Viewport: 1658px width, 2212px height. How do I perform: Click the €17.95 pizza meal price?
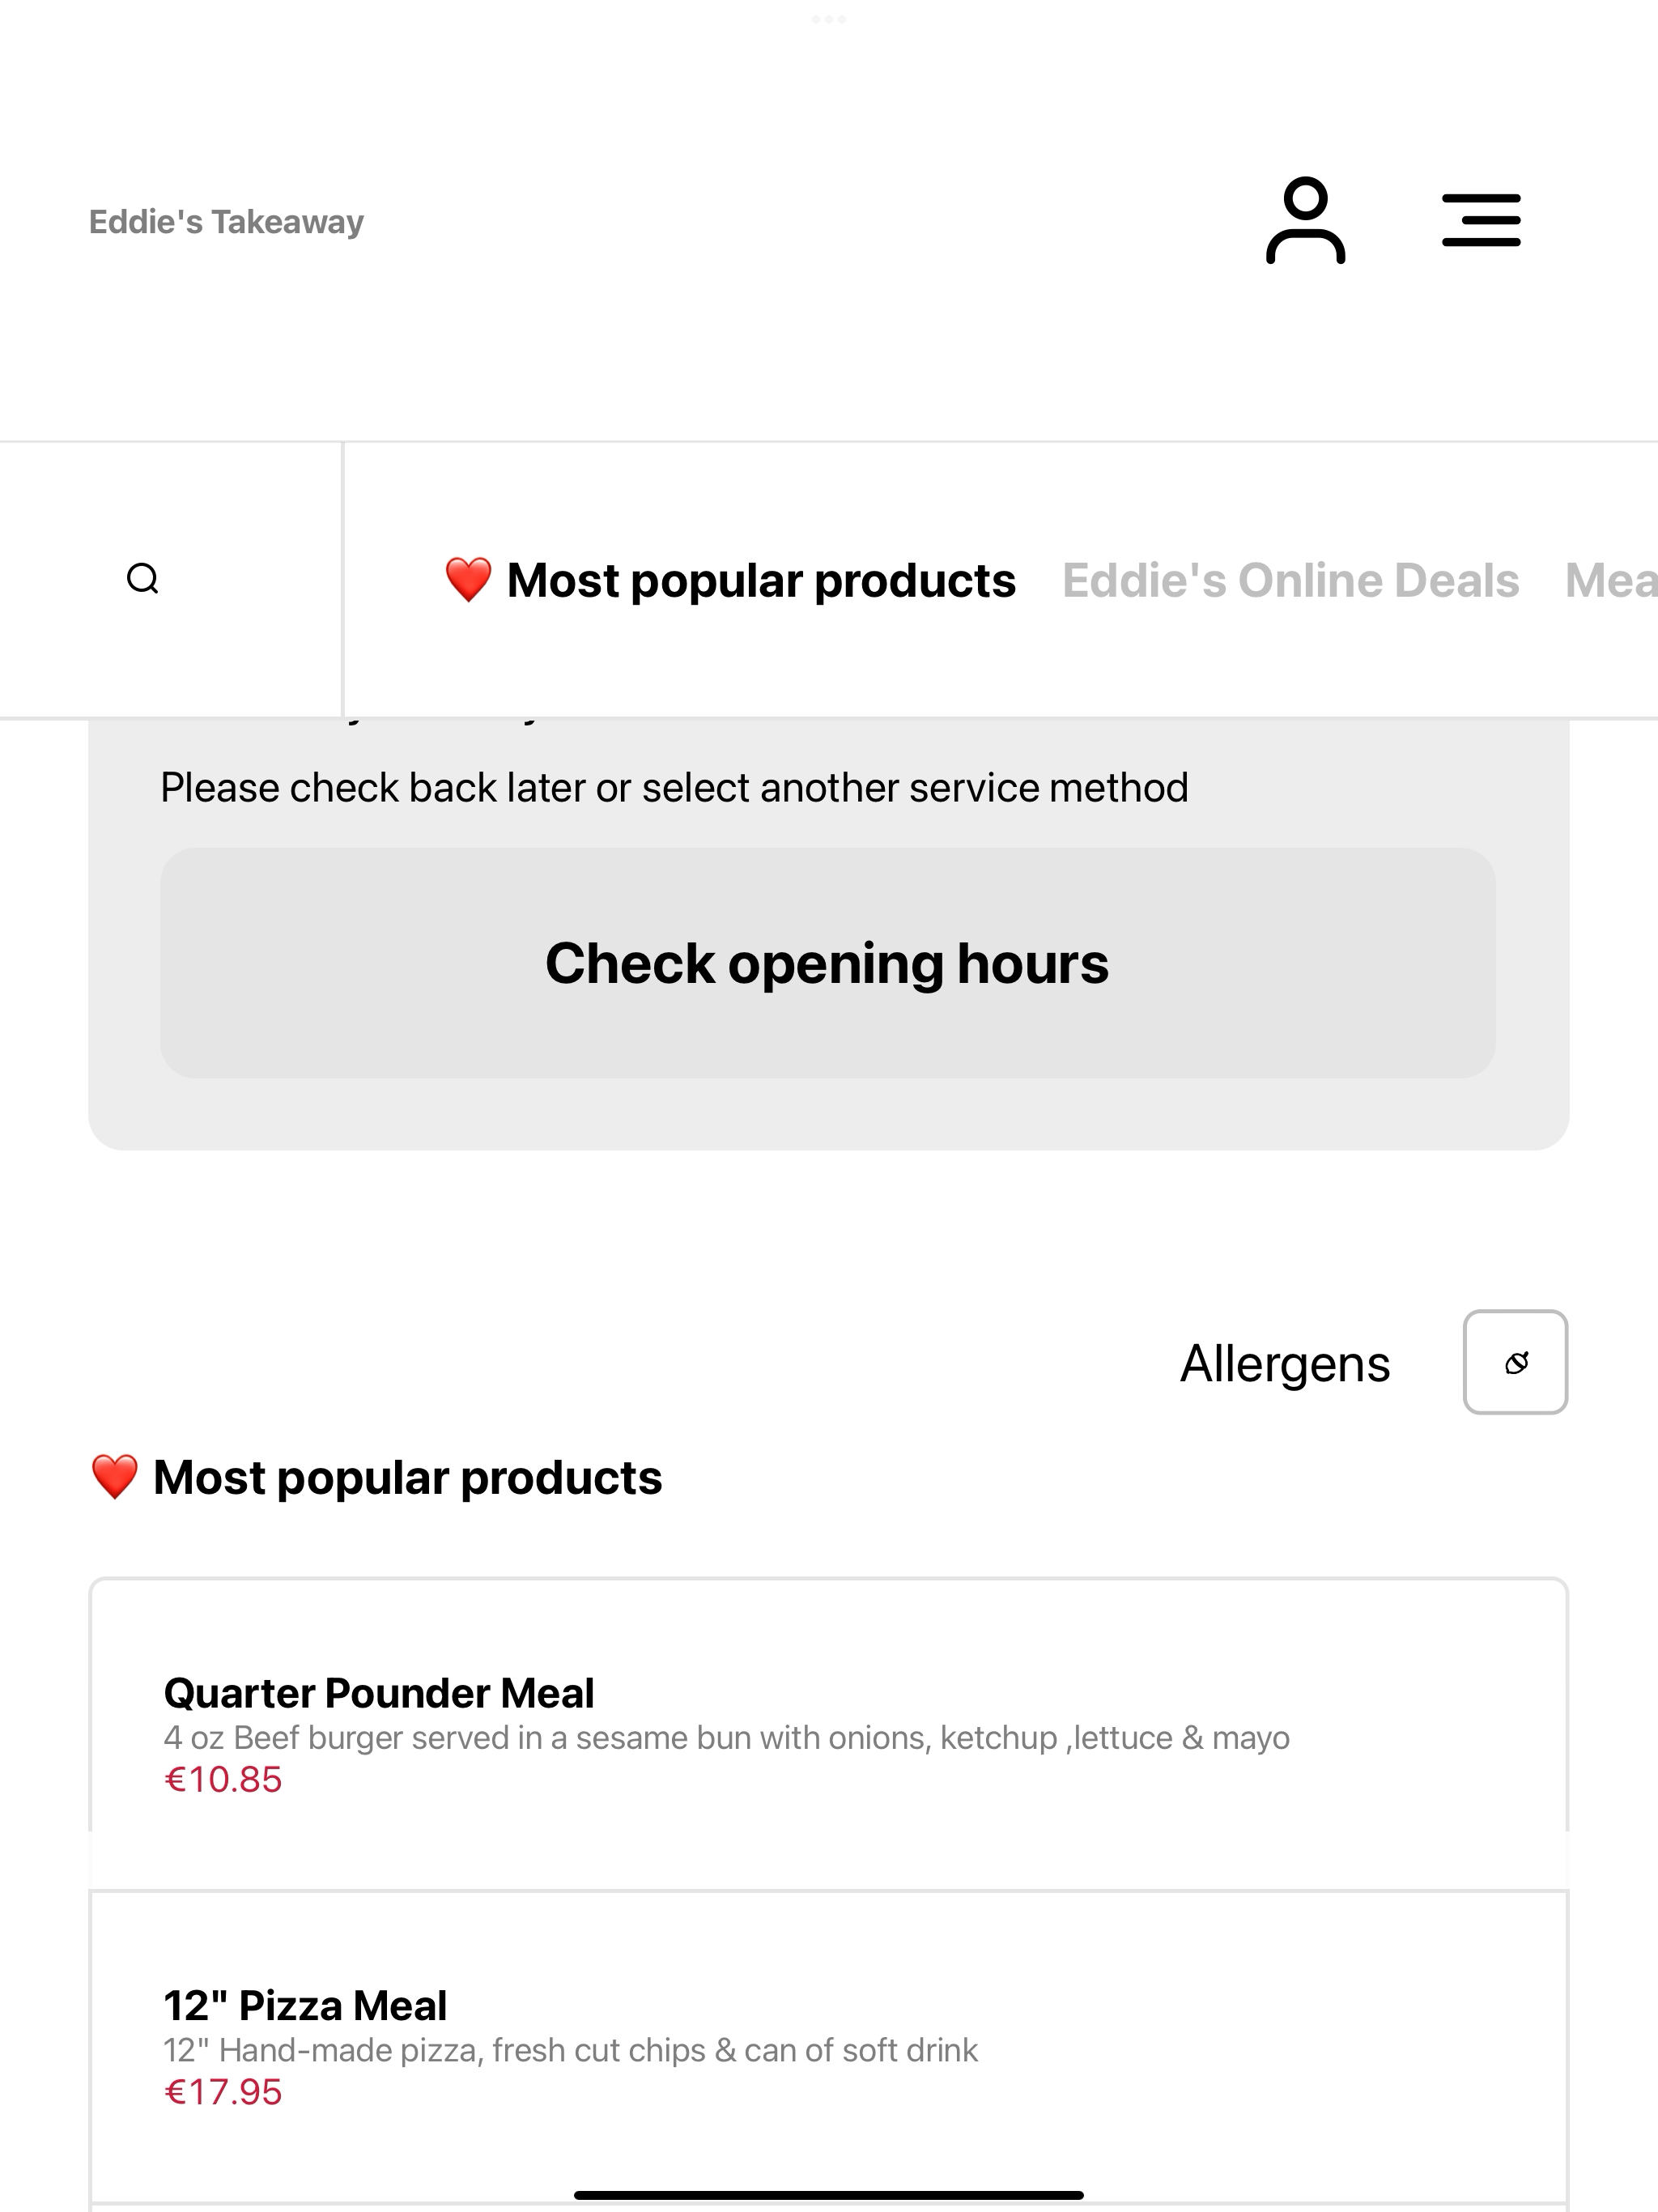(x=223, y=2091)
